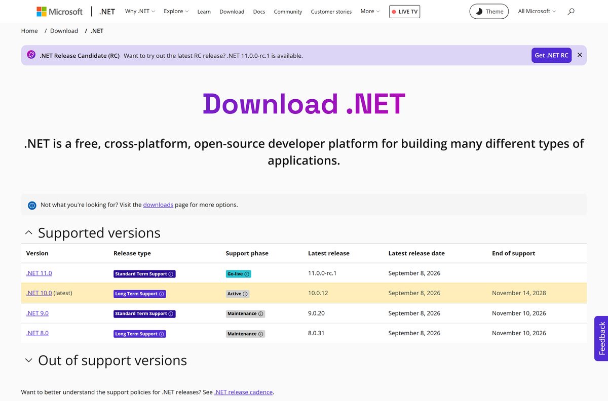Expand the All Microsoft menu

pos(537,11)
